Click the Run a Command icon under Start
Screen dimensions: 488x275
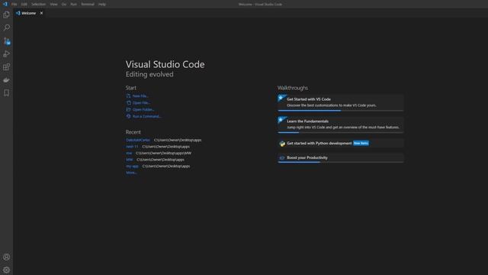(x=128, y=116)
